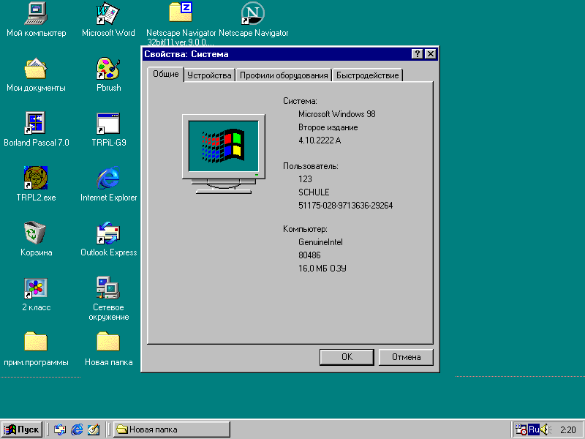This screenshot has height=439, width=585.
Task: Click the 80486 processor text
Action: [x=309, y=255]
